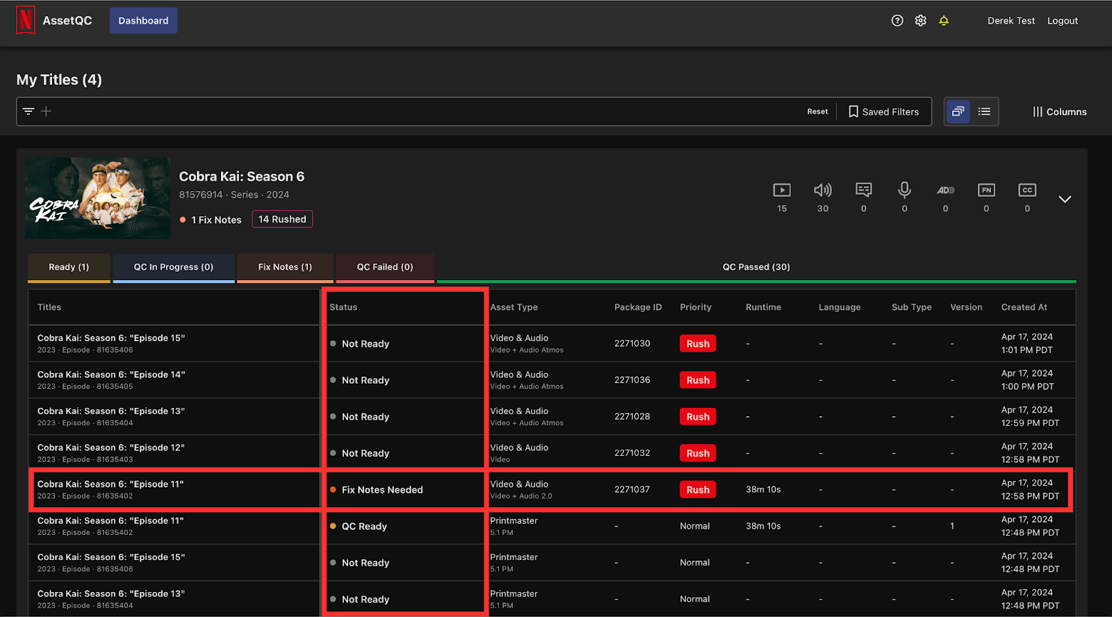
Task: Select the Ready (1) tab
Action: point(69,268)
